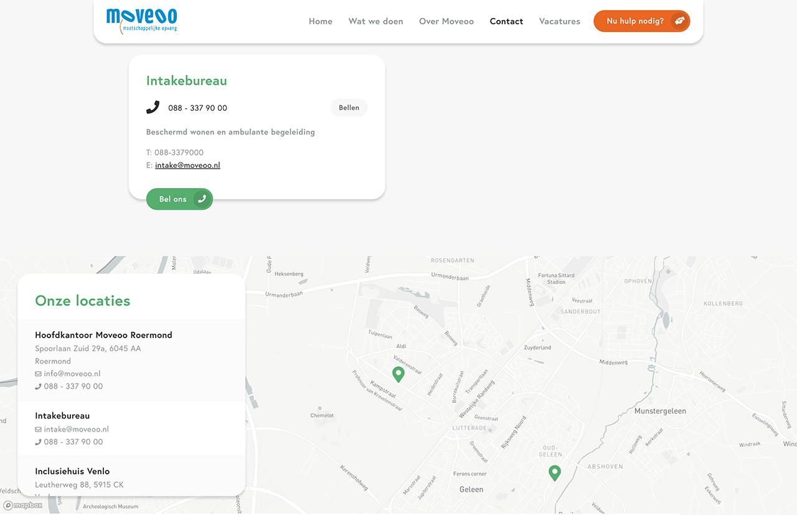Click KOLLENBERG label on map
The image size is (797, 515).
coord(723,303)
